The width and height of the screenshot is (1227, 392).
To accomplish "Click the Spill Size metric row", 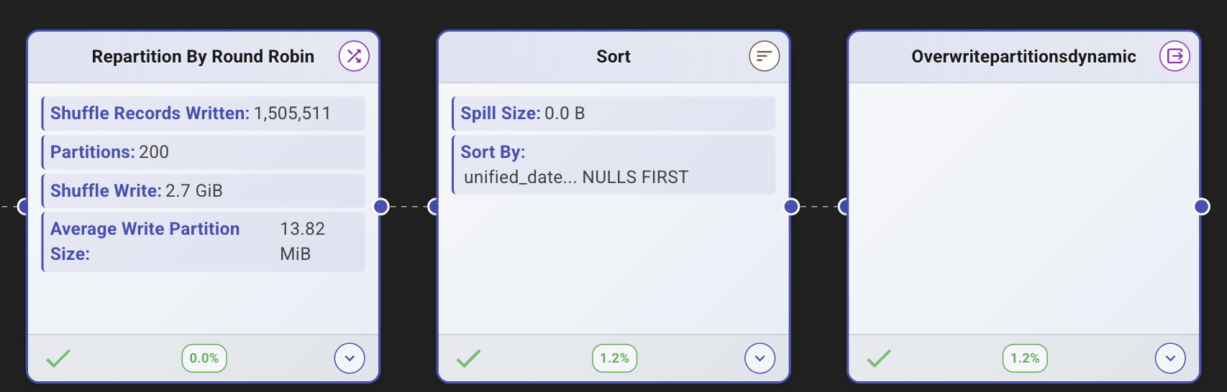I will pyautogui.click(x=613, y=113).
